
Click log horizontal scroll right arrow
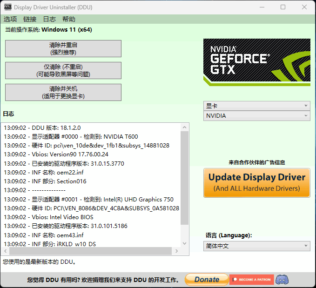click(x=176, y=251)
